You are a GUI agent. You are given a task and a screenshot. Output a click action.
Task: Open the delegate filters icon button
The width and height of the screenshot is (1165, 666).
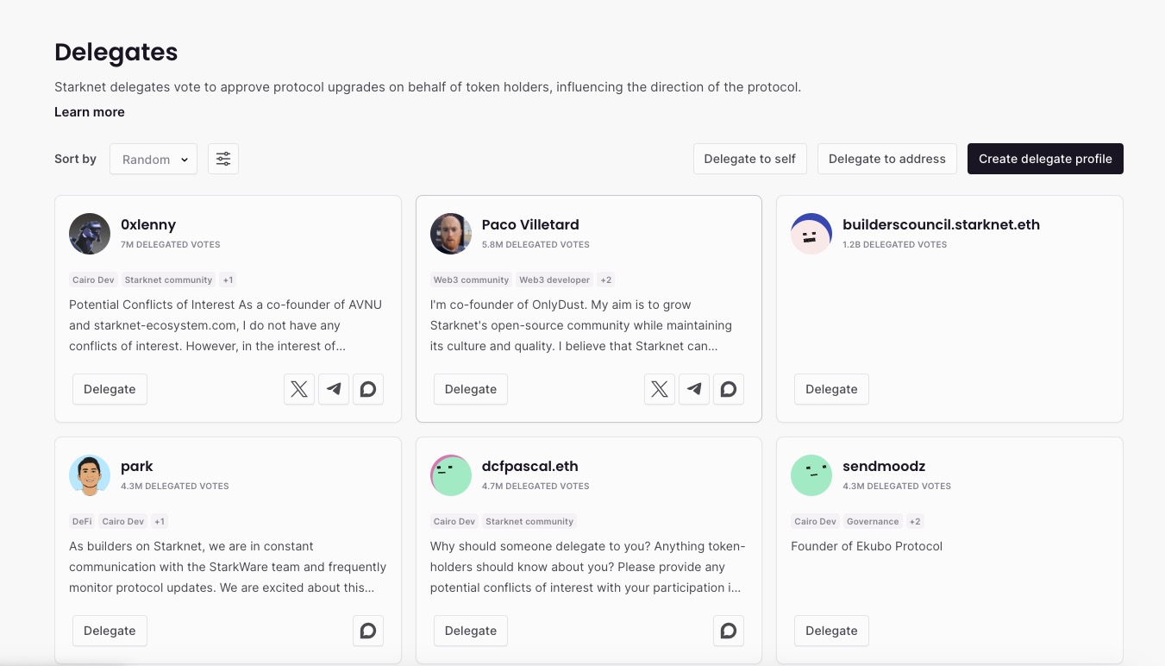(223, 159)
